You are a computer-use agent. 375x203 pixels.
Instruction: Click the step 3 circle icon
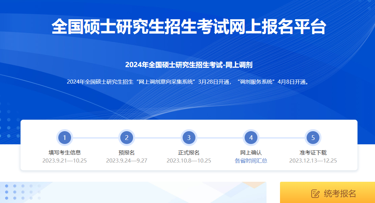189,138
